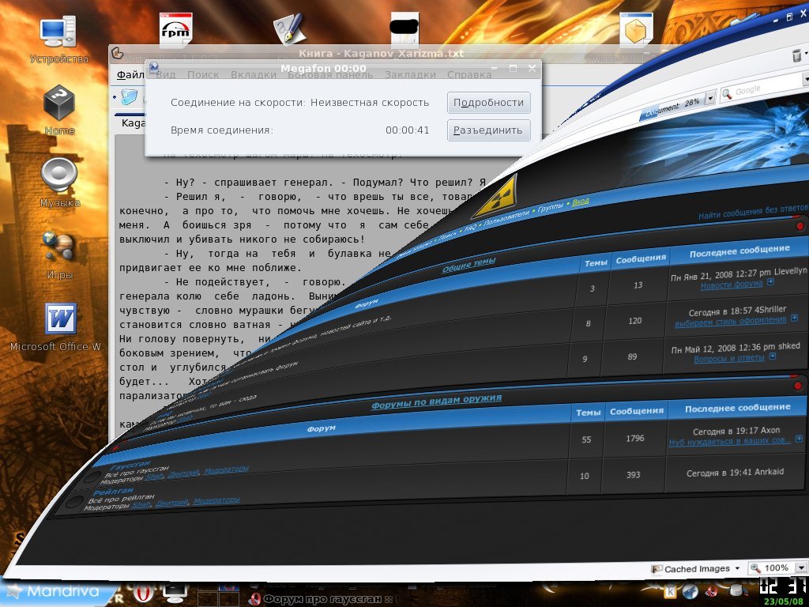
Task: Select the yellow cube package desktop icon
Action: click(636, 30)
